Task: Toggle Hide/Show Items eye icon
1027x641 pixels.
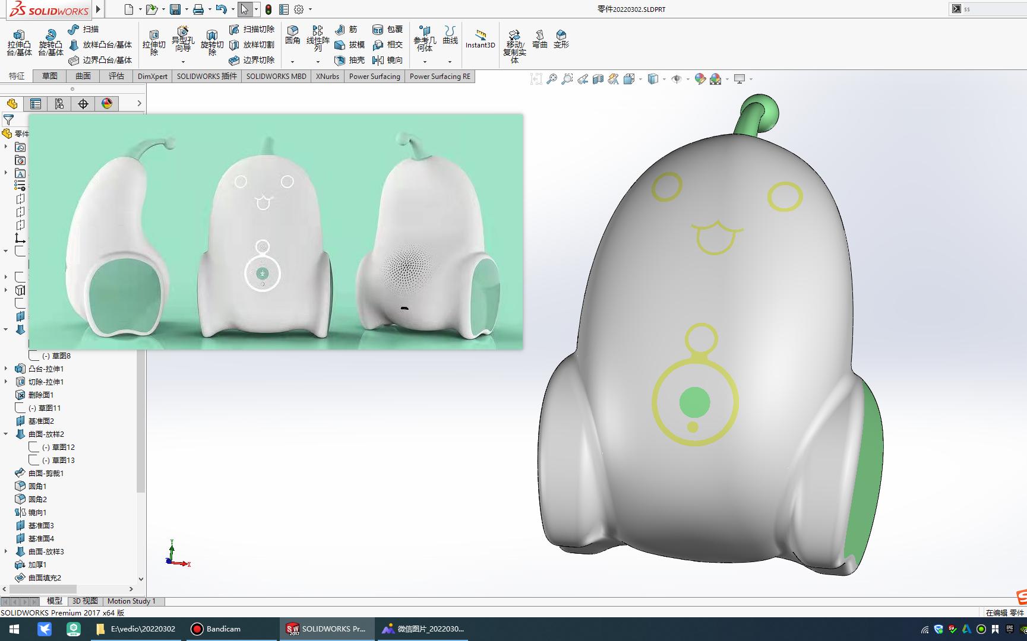Action: click(x=678, y=78)
